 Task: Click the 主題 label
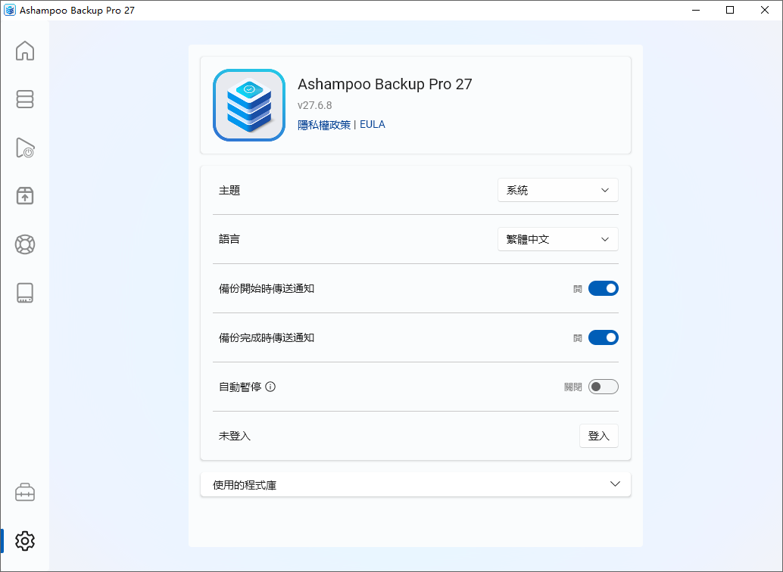(x=229, y=190)
